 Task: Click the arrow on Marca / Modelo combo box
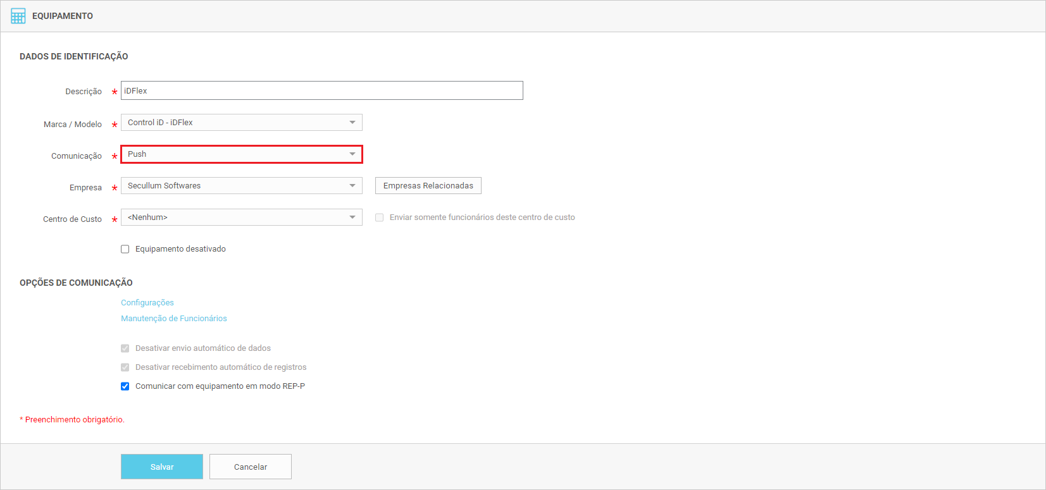pyautogui.click(x=352, y=123)
